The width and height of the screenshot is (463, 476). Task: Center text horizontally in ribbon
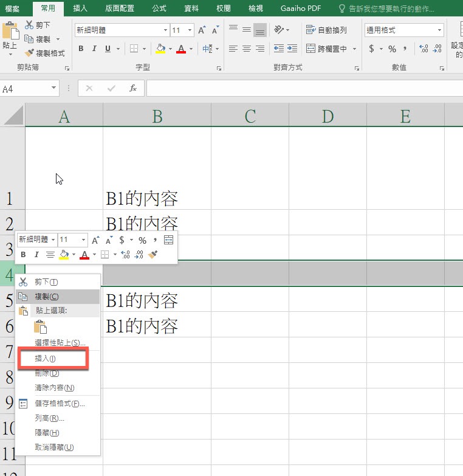point(247,49)
